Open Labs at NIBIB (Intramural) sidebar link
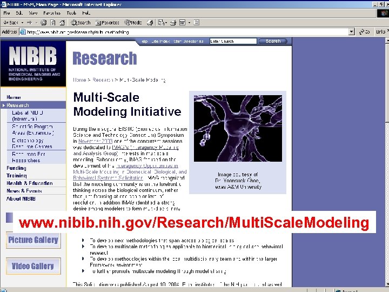Viewport: 389px width, 292px height. (28, 116)
